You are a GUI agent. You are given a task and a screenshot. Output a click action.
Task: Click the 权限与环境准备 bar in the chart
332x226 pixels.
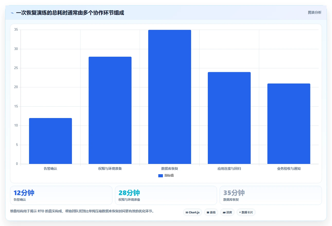(x=110, y=110)
